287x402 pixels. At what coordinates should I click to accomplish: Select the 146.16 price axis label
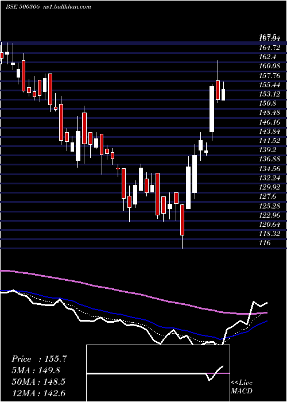click(270, 122)
